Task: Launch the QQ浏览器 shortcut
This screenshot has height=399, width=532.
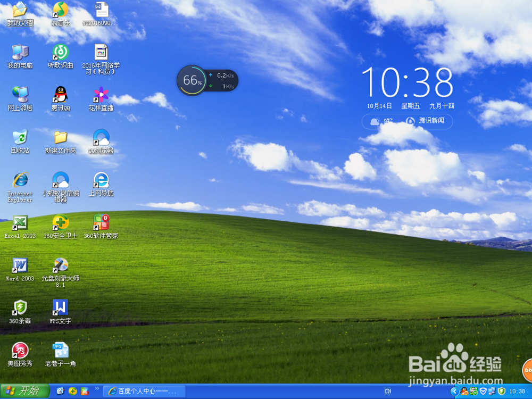Action: [x=101, y=142]
